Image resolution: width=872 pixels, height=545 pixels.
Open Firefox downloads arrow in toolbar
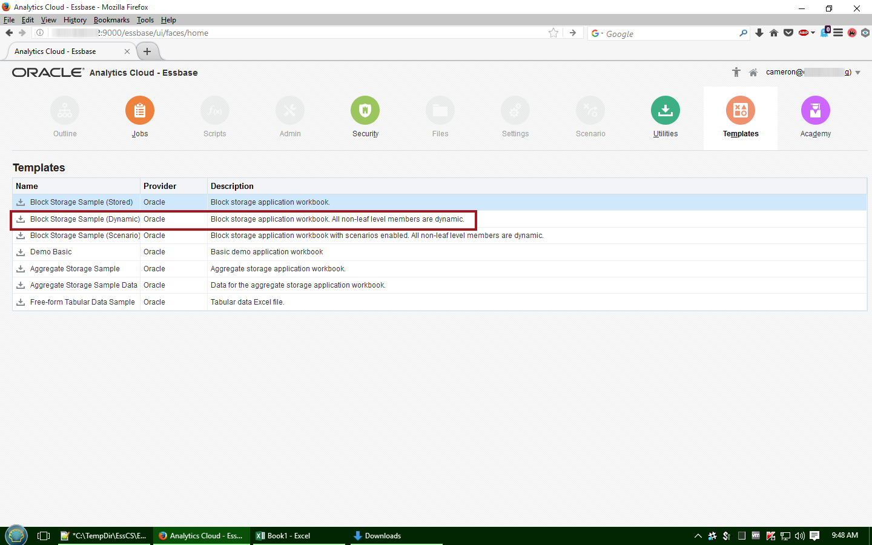click(759, 33)
